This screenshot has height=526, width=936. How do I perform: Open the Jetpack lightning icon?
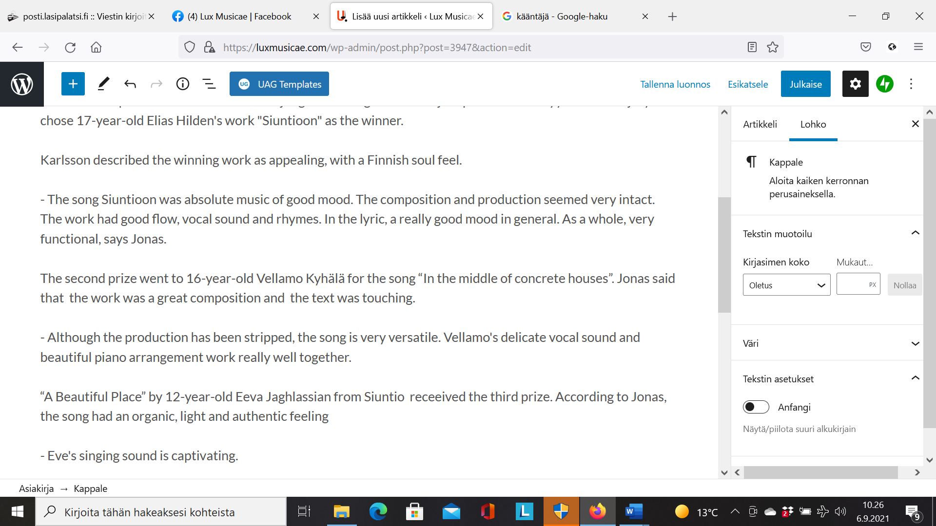(x=884, y=84)
